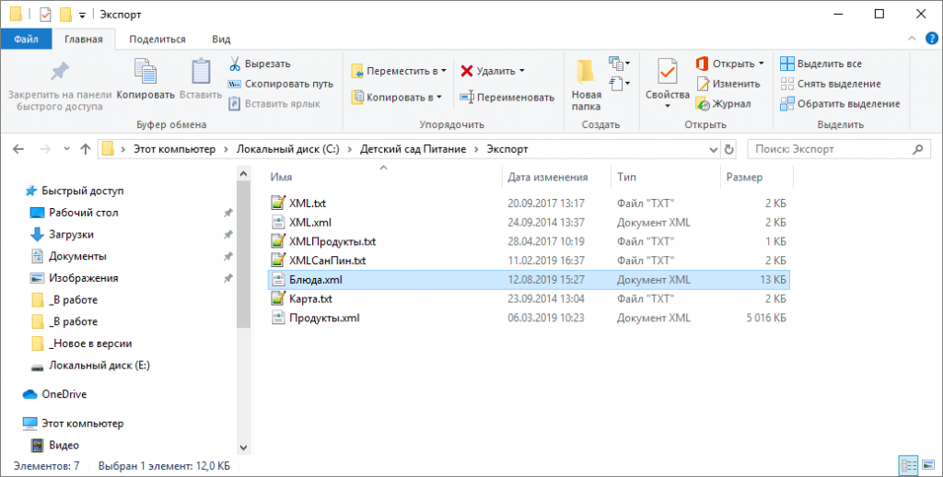Viewport: 943px width, 477px height.
Task: Open the Вид (View) ribbon tab
Action: [x=221, y=39]
